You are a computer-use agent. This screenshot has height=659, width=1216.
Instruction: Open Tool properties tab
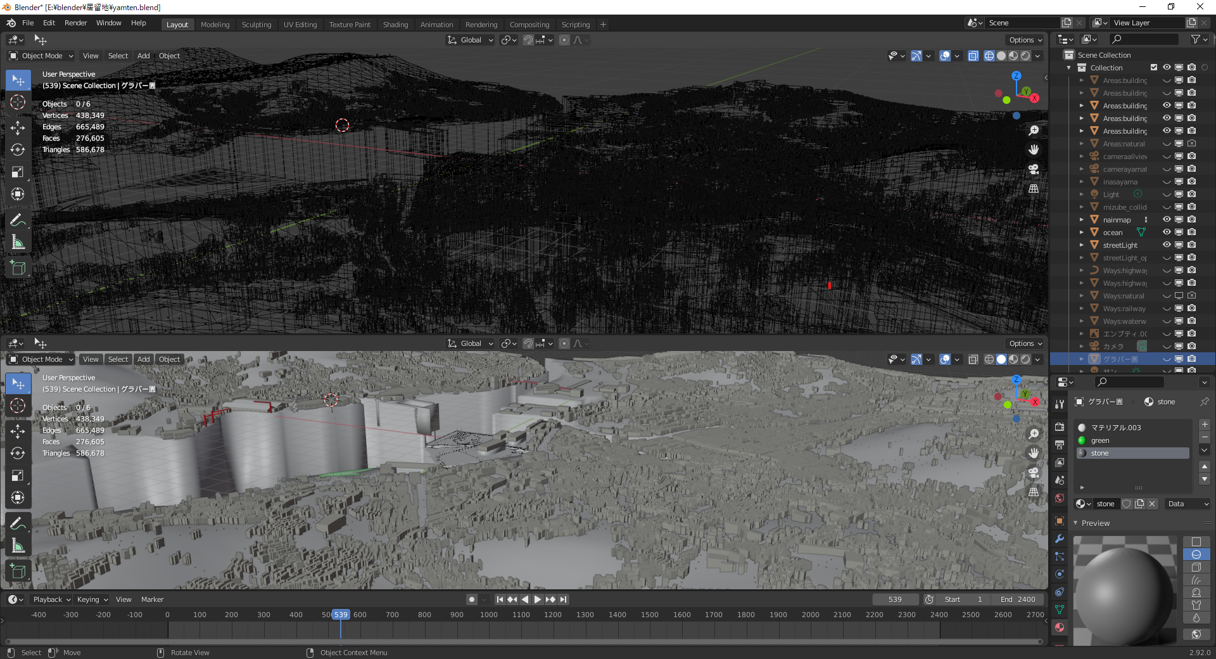coord(1060,404)
